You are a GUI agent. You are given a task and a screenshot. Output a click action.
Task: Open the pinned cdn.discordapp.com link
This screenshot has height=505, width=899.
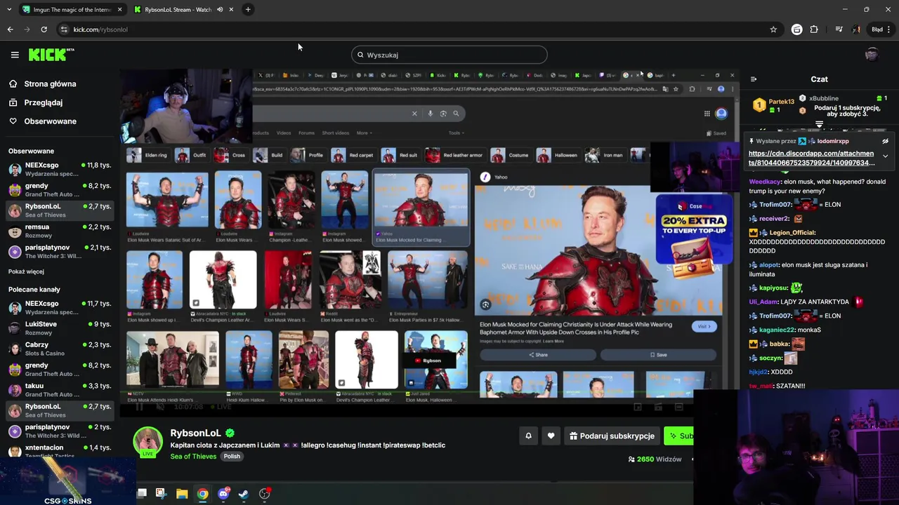(812, 158)
